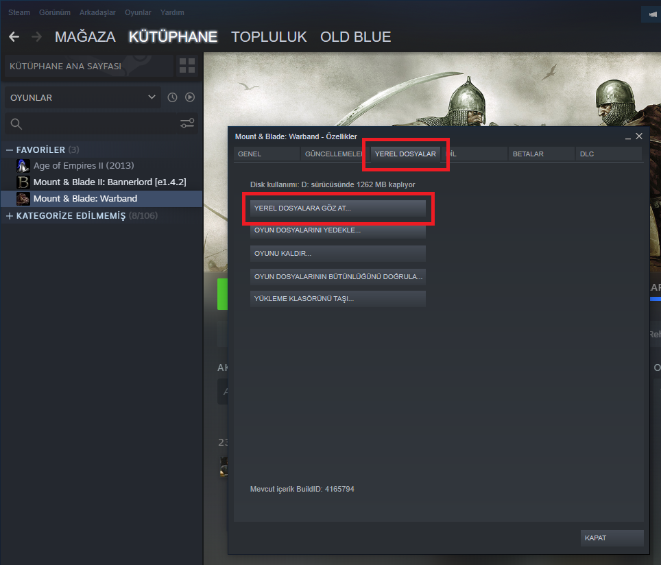Open the OYUNLAR dropdown
Image resolution: width=661 pixels, height=565 pixels.
click(x=82, y=97)
